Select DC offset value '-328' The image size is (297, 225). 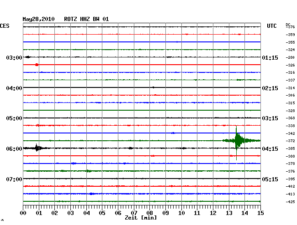(x=290, y=111)
